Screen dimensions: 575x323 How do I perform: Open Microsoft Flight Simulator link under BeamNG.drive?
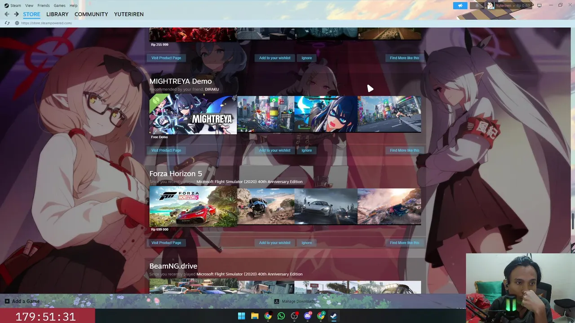(x=249, y=274)
